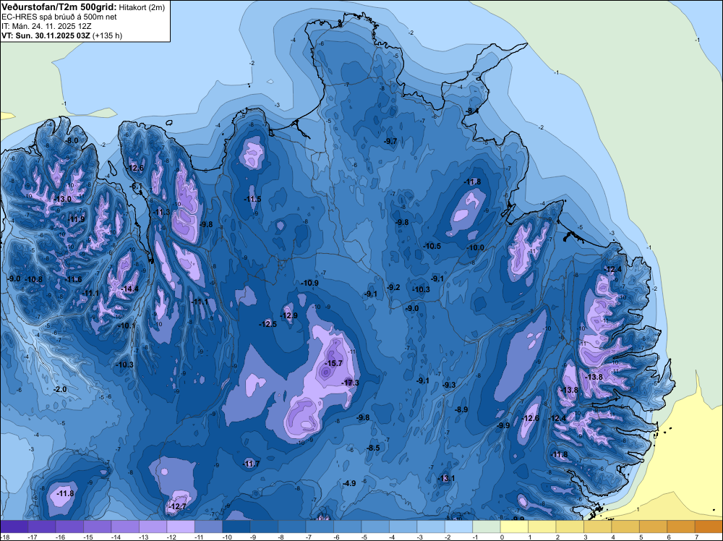This screenshot has width=723, height=541.
Task: Click the -15.7 temperature label
Action: [334, 363]
